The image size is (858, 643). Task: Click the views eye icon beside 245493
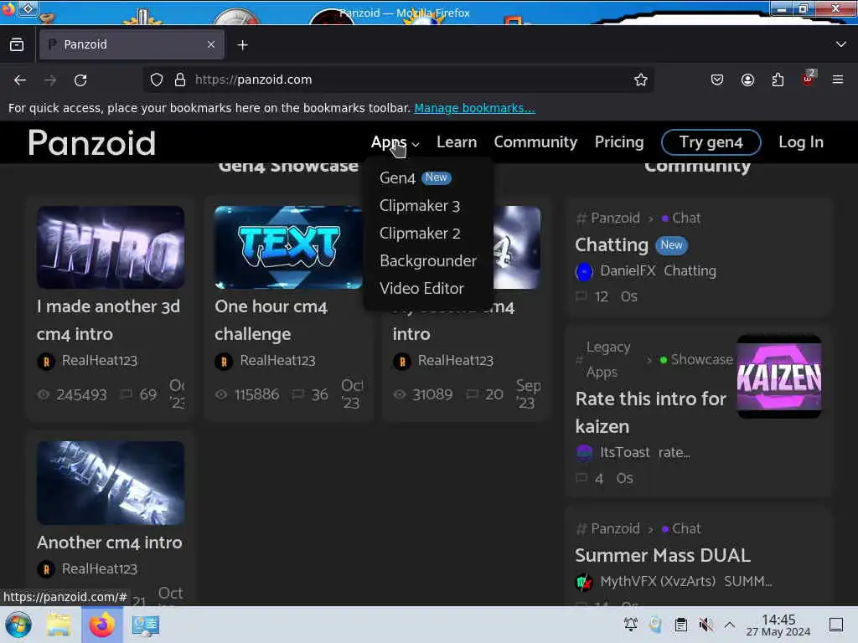click(x=44, y=394)
